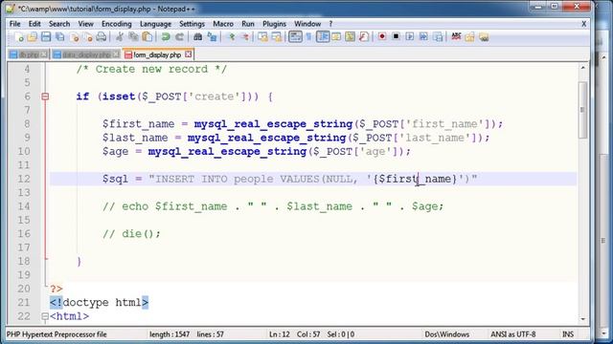The image size is (613, 344).
Task: Toggle Show All Characters pilcrow icon
Action: click(308, 37)
